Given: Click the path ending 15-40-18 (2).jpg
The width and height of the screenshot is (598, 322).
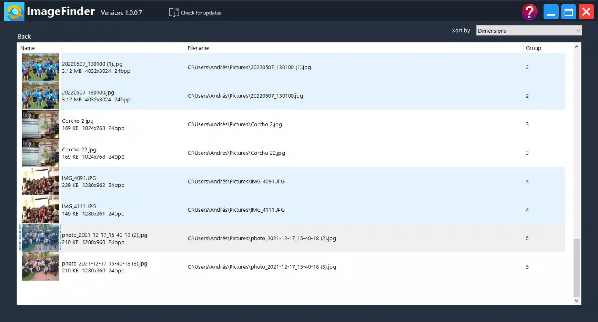Looking at the screenshot, I should pyautogui.click(x=262, y=239).
